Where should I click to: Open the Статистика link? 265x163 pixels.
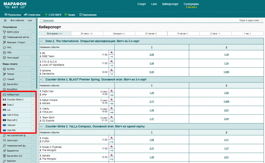pos(32,15)
